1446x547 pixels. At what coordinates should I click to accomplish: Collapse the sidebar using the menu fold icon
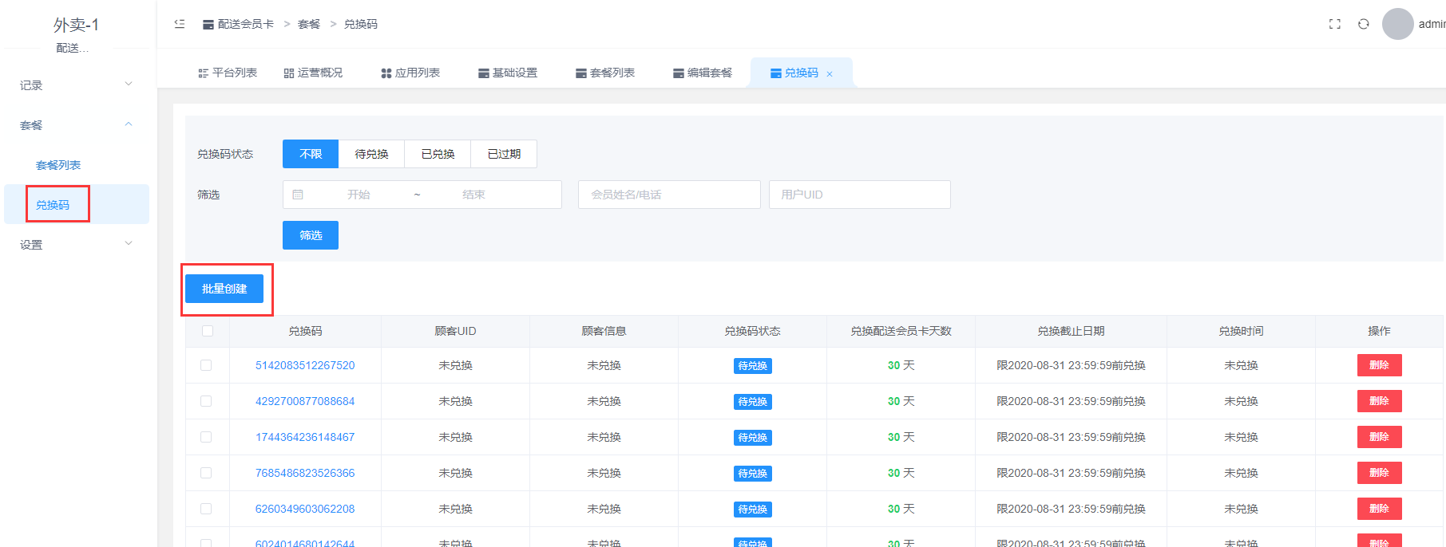tap(180, 24)
